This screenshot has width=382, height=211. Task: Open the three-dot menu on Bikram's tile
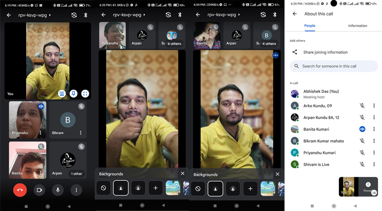pyautogui.click(x=81, y=133)
